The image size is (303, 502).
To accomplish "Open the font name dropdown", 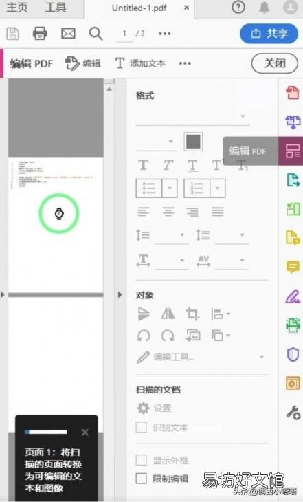I will pos(192,116).
